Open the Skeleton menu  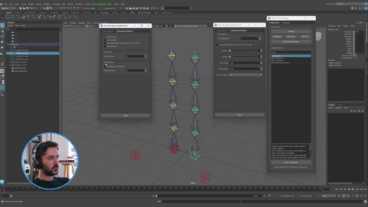[x=56, y=4]
